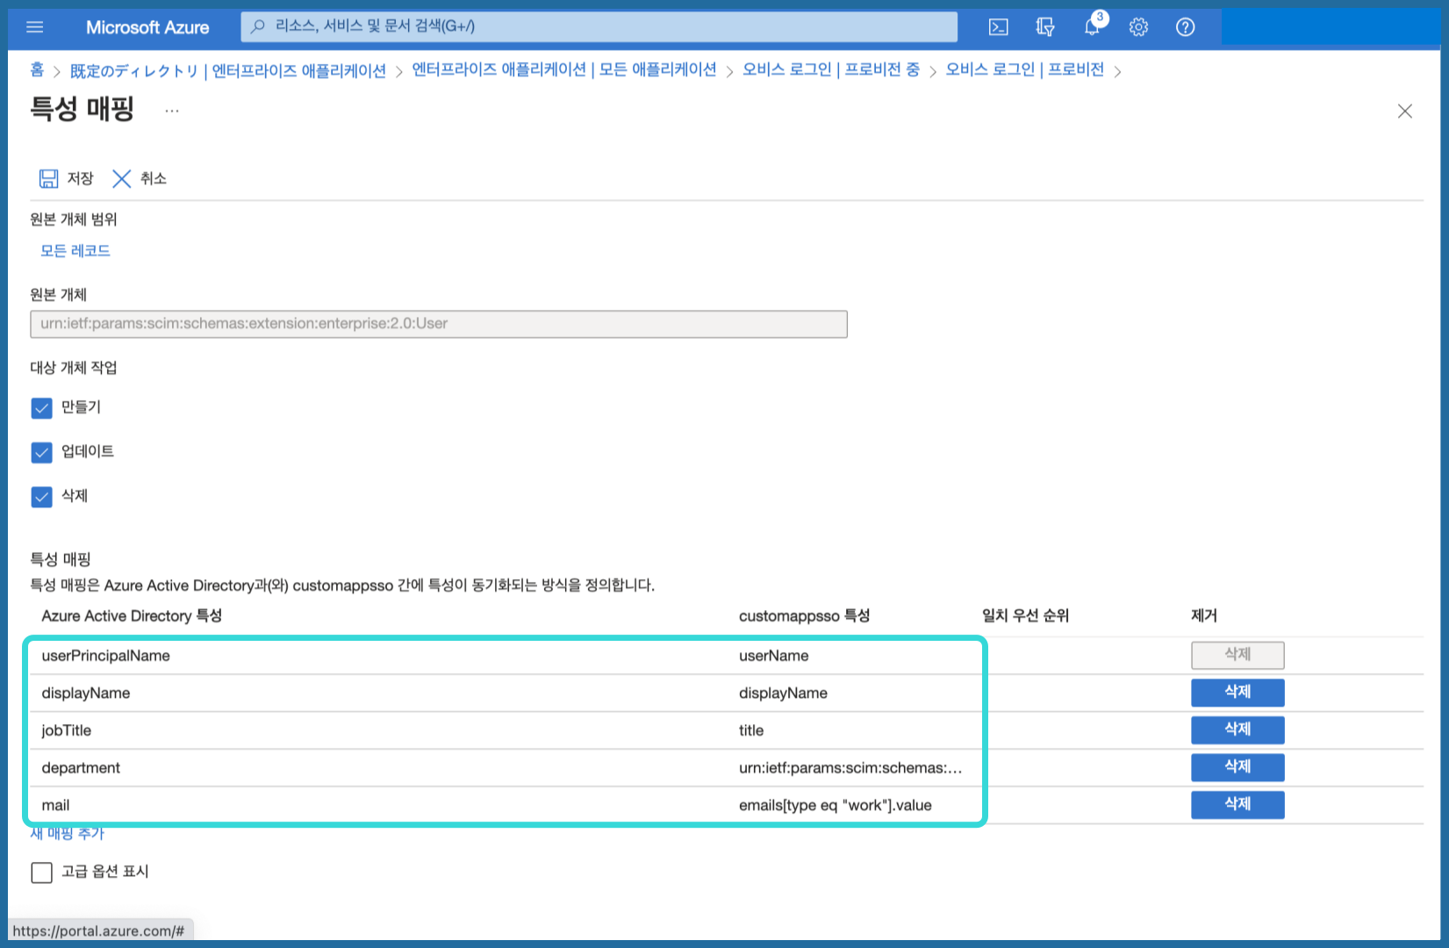Enable the 고급 옵션 표시 checkbox
The width and height of the screenshot is (1449, 948).
point(41,873)
